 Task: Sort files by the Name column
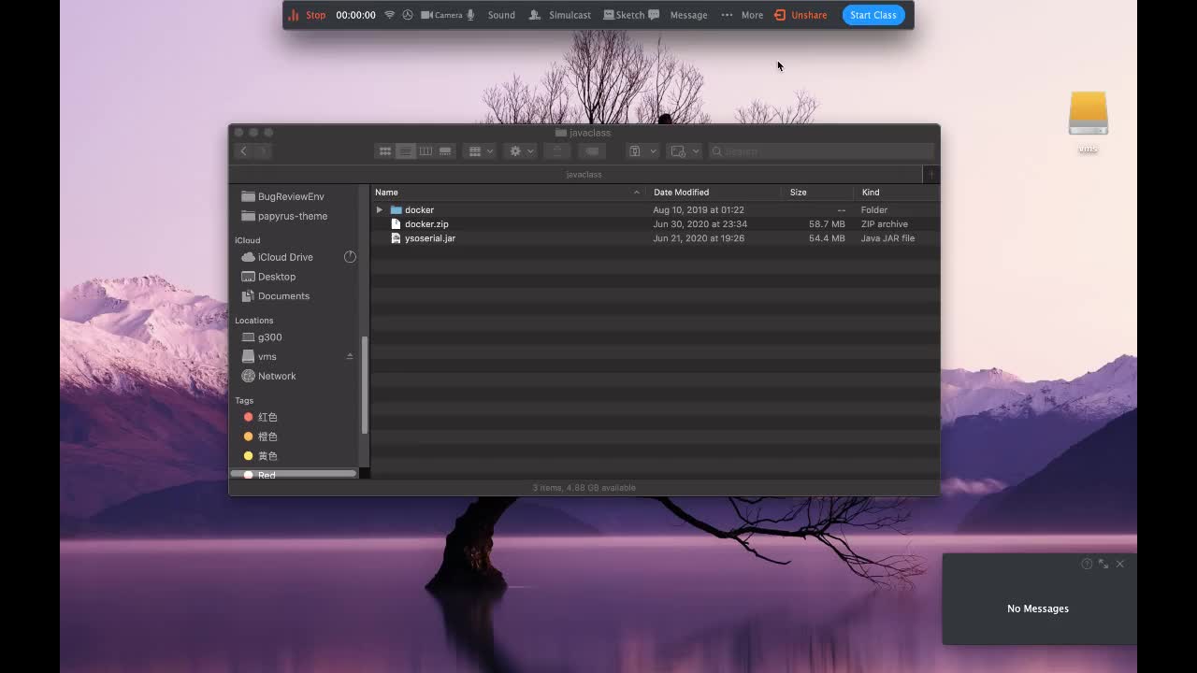[x=508, y=193]
